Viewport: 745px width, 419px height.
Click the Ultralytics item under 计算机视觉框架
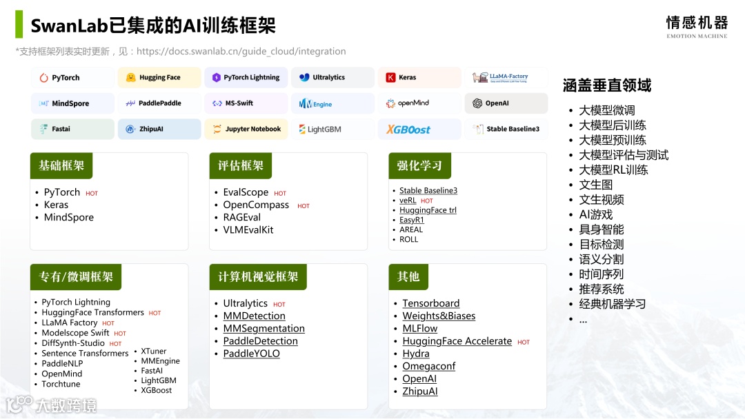pos(245,303)
